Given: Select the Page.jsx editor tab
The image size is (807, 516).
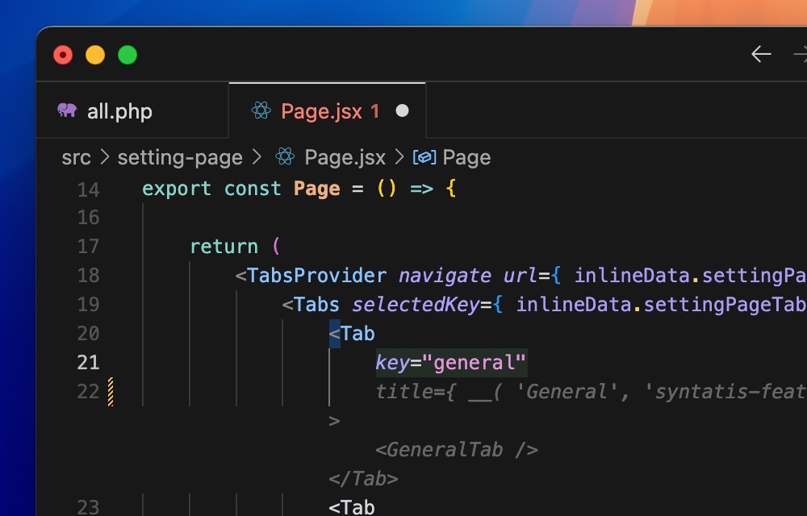Looking at the screenshot, I should pos(329,111).
